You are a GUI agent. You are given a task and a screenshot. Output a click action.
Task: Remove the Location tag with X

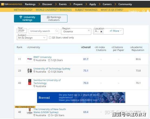tap(101, 32)
